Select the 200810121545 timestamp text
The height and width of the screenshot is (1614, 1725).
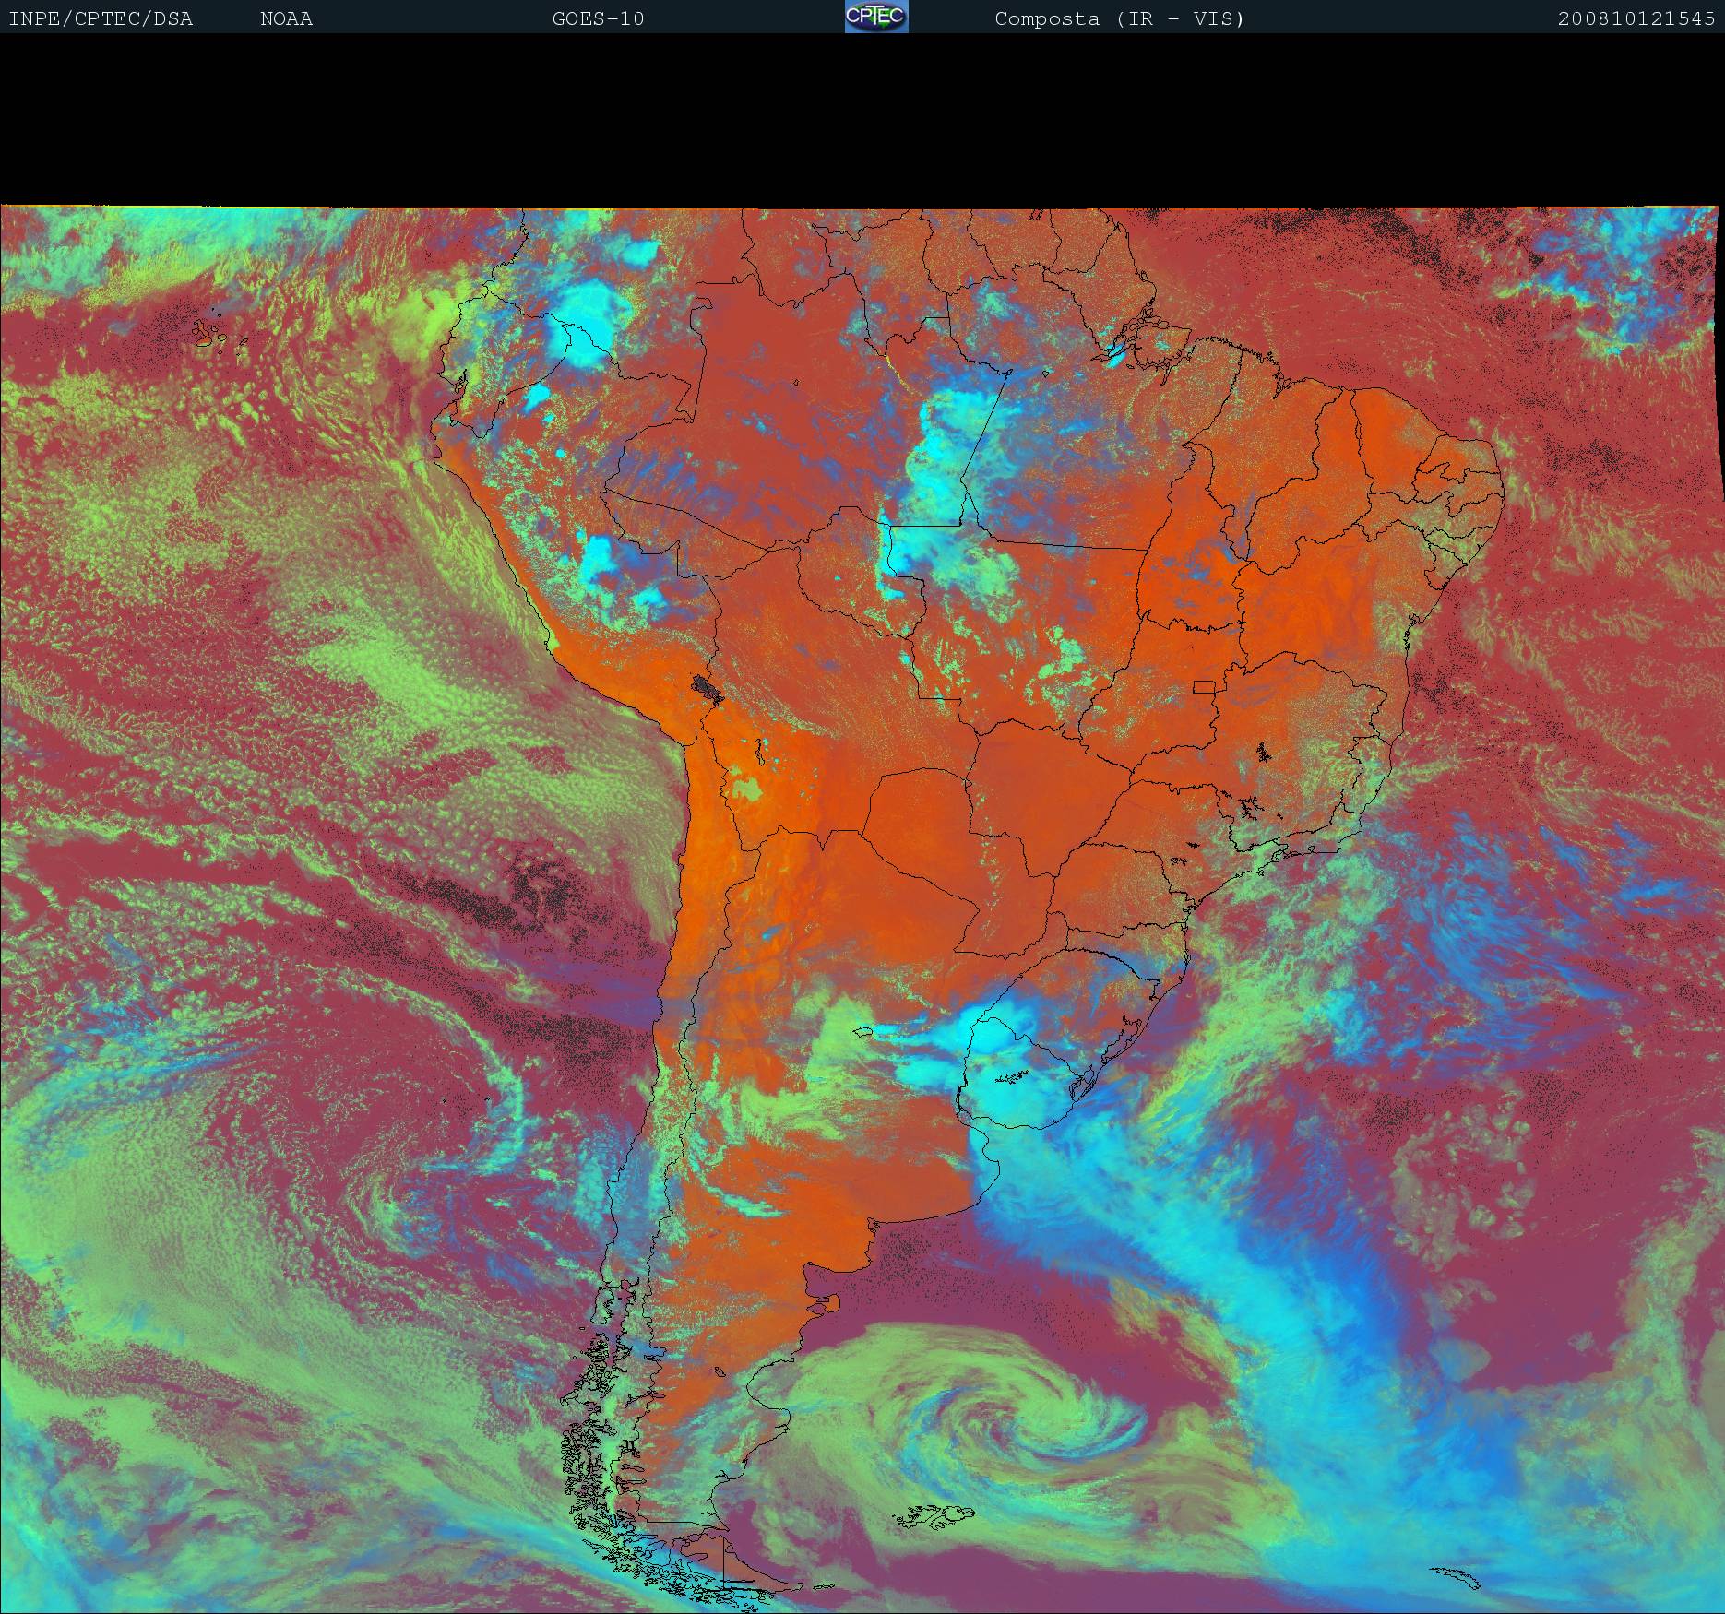pos(1636,18)
